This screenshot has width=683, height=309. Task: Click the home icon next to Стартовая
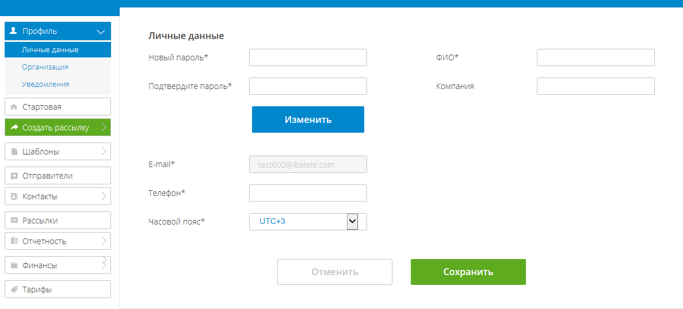pyautogui.click(x=14, y=107)
